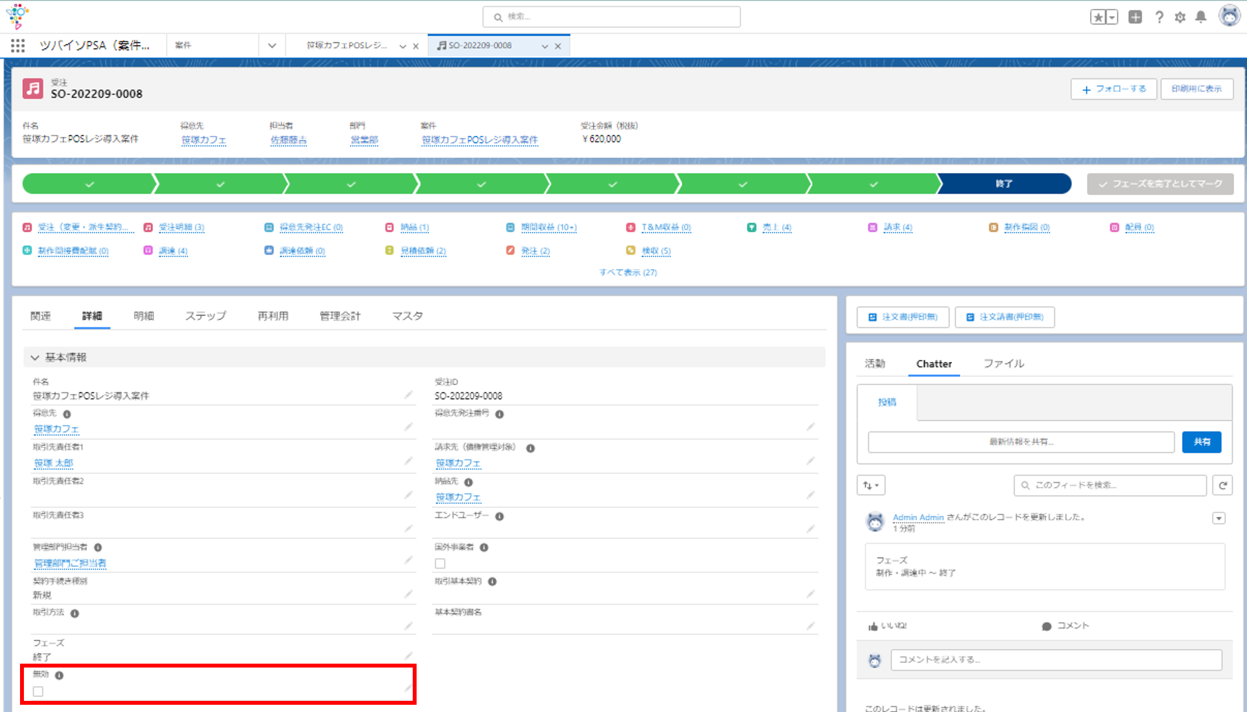
Task: Click the edit pencil next to 件名
Action: (408, 395)
